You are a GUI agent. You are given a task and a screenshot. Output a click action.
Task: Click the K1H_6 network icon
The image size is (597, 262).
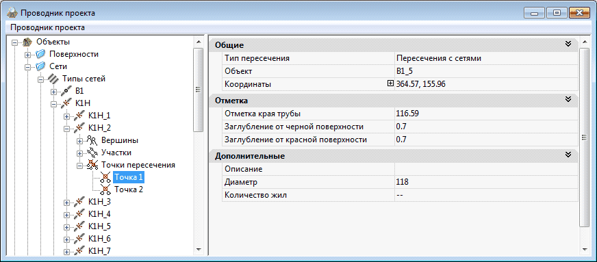point(79,239)
